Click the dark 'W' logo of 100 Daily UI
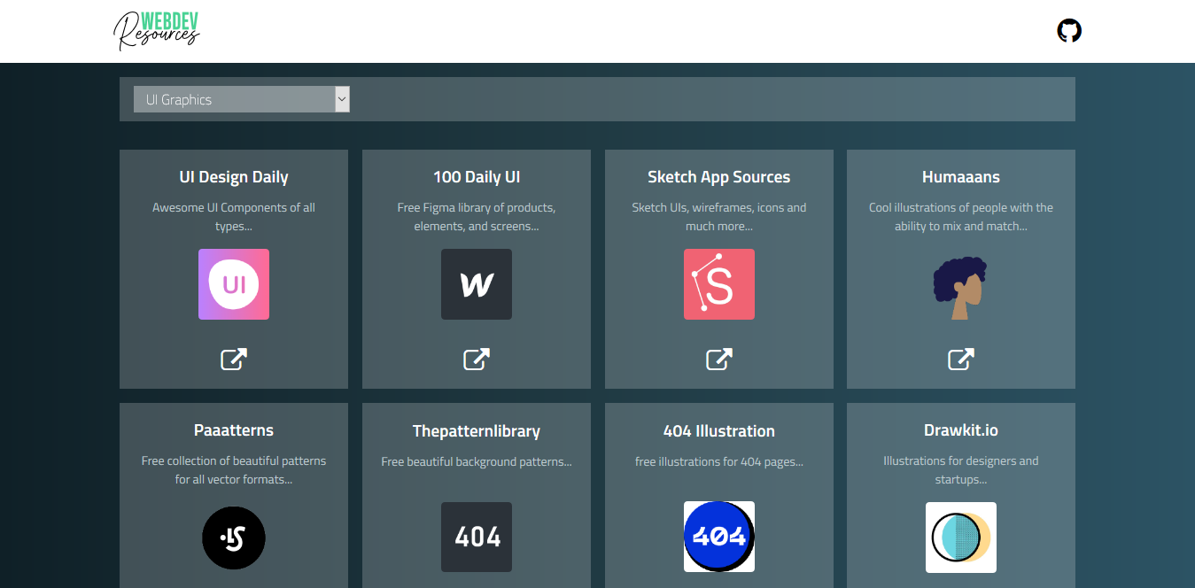Image resolution: width=1195 pixels, height=588 pixels. click(x=476, y=284)
